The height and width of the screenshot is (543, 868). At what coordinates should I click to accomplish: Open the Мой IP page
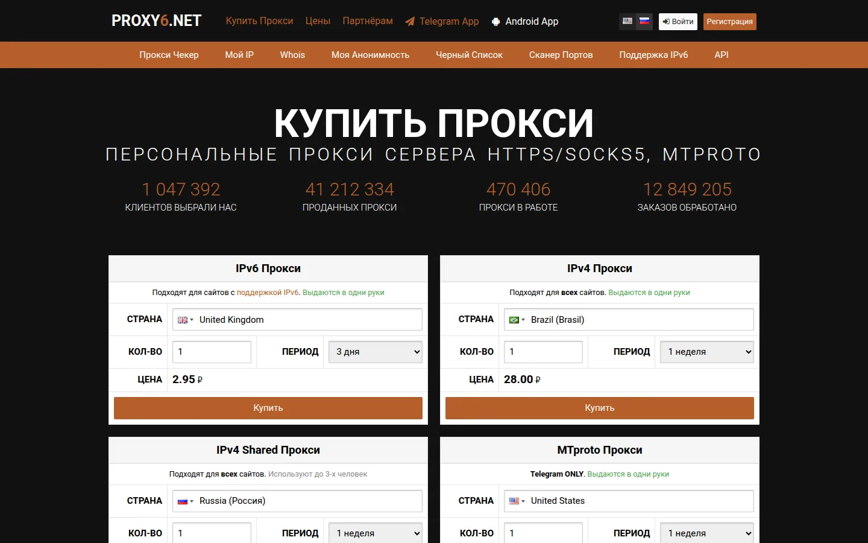coord(239,55)
